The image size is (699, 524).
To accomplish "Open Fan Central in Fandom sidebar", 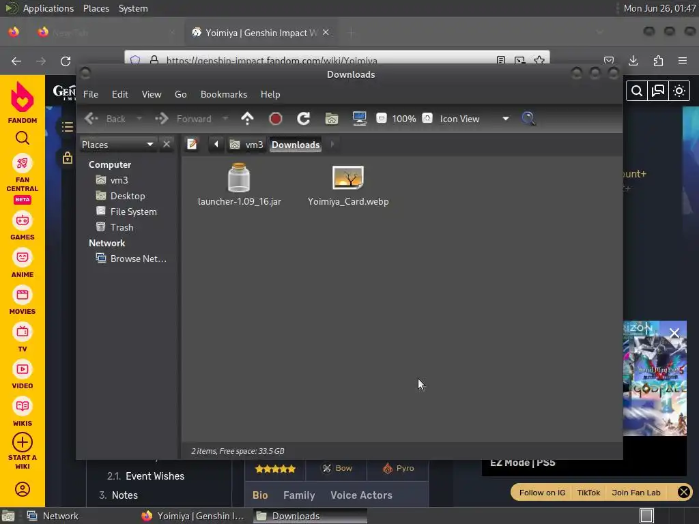I will pyautogui.click(x=23, y=179).
